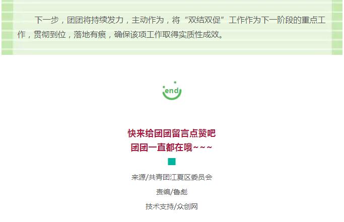Image resolution: width=344 pixels, height=222 pixels.
Task: Click the name 鲁彪 in the editor credit
Action: pyautogui.click(x=180, y=192)
